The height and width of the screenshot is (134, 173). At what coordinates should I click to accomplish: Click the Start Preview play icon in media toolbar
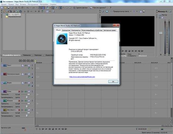click(x=36, y=11)
